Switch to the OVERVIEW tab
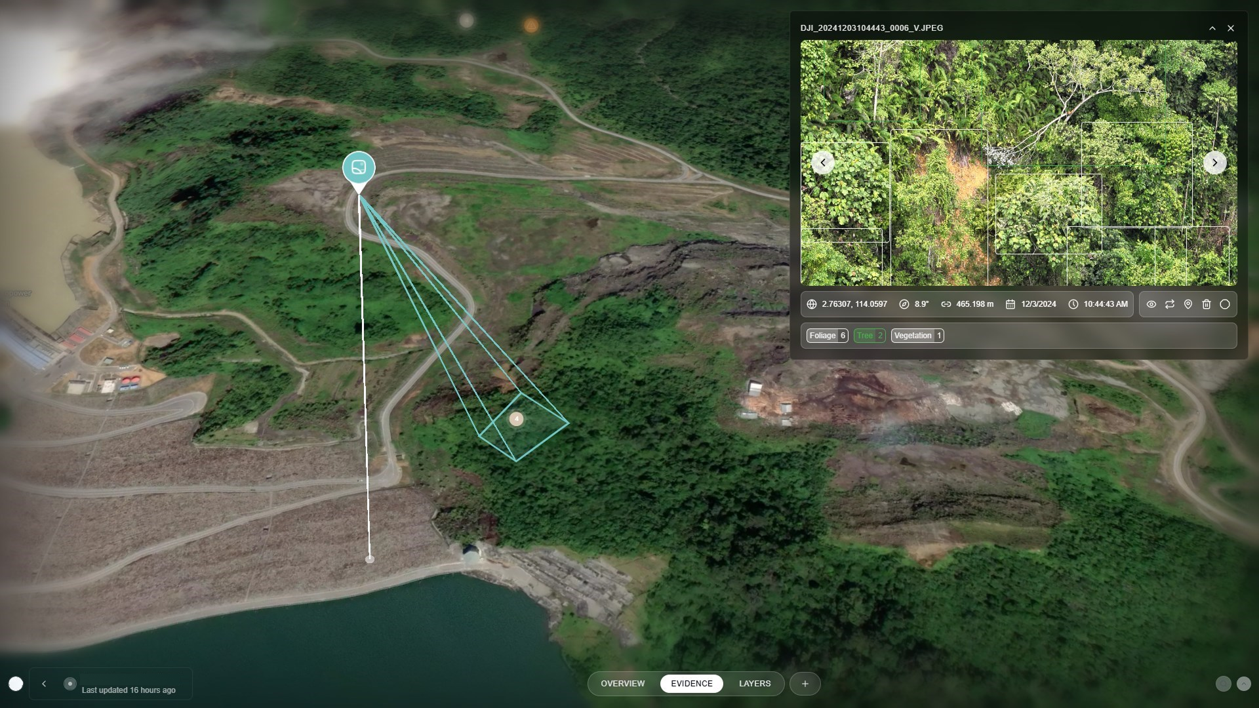Viewport: 1259px width, 708px height. 622,684
